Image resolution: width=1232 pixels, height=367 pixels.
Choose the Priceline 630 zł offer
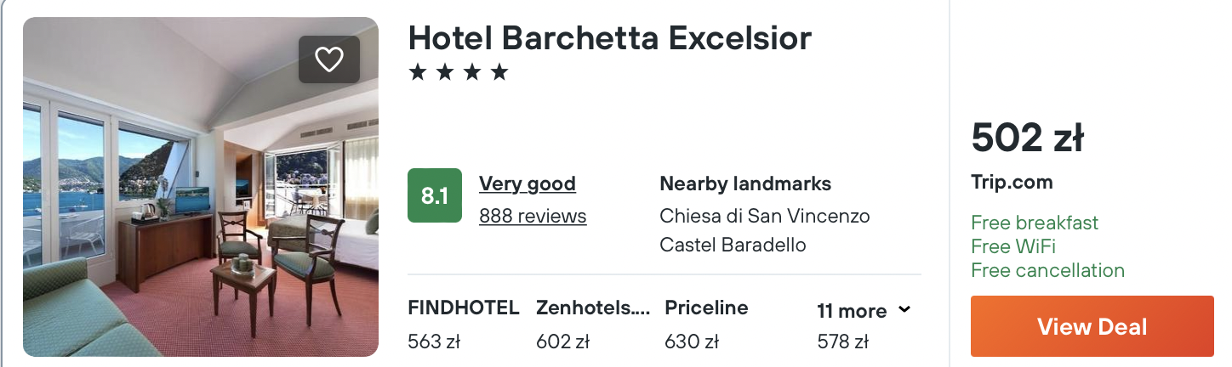point(706,324)
